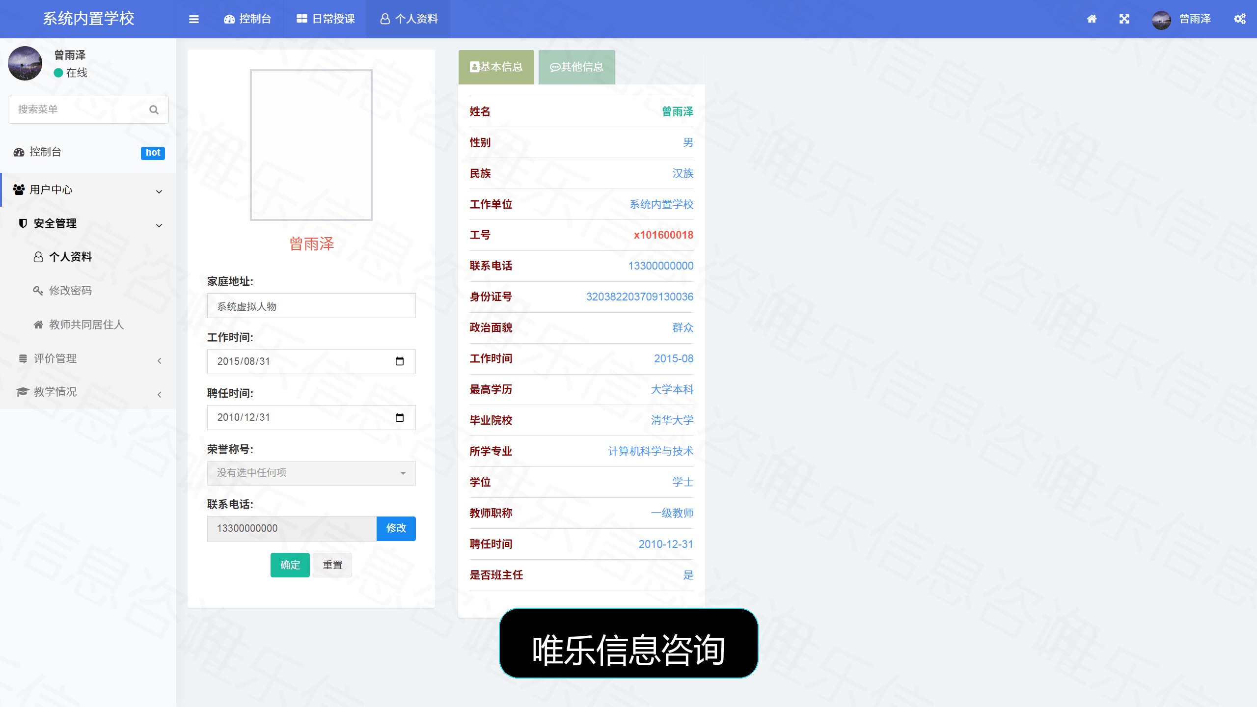The width and height of the screenshot is (1257, 707).
Task: Expand the 评价管理 sidebar menu
Action: point(88,359)
